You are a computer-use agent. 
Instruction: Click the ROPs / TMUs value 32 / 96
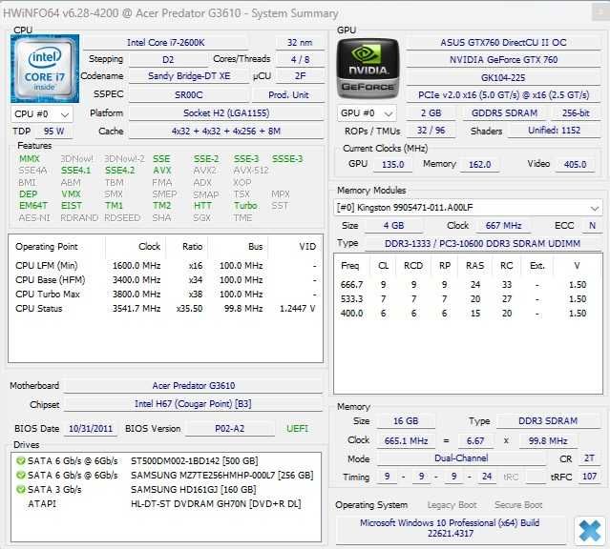431,131
